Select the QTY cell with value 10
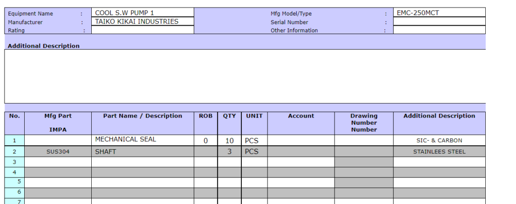Screen dimensions: 516x204 coord(229,140)
